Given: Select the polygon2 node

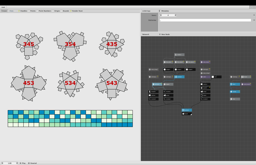Looking at the screenshot, I should coord(190,69).
